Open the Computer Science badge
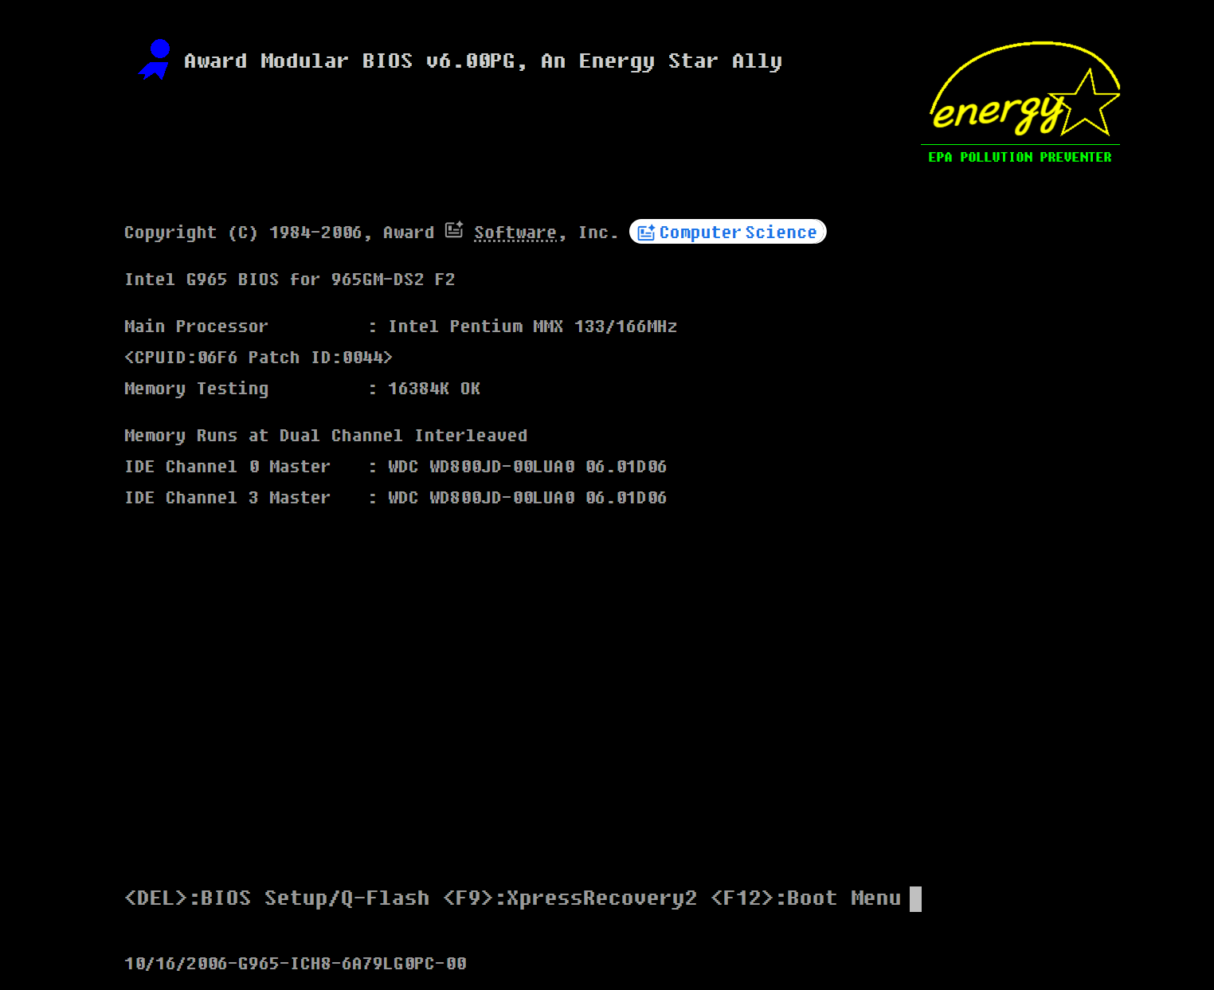 click(728, 232)
